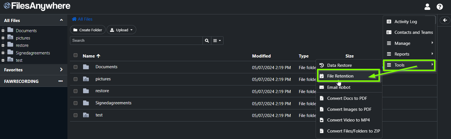
Task: Click the search magnifier icon
Action: 207,41
